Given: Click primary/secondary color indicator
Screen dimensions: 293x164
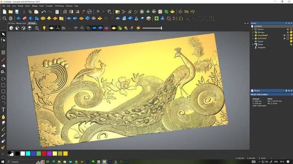Looking at the screenshot, I should [x=11, y=154].
